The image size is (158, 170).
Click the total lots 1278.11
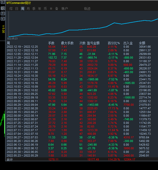[x=53, y=159]
